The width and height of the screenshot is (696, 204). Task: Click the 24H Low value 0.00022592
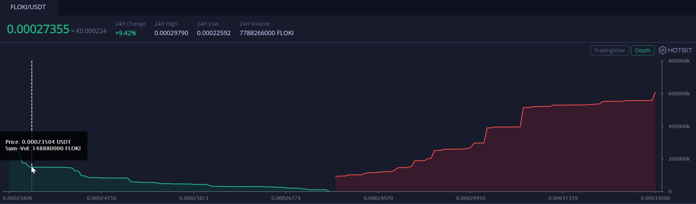click(214, 33)
